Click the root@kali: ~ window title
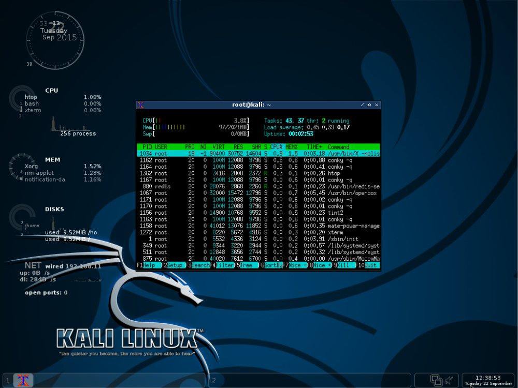The image size is (518, 388). [251, 105]
